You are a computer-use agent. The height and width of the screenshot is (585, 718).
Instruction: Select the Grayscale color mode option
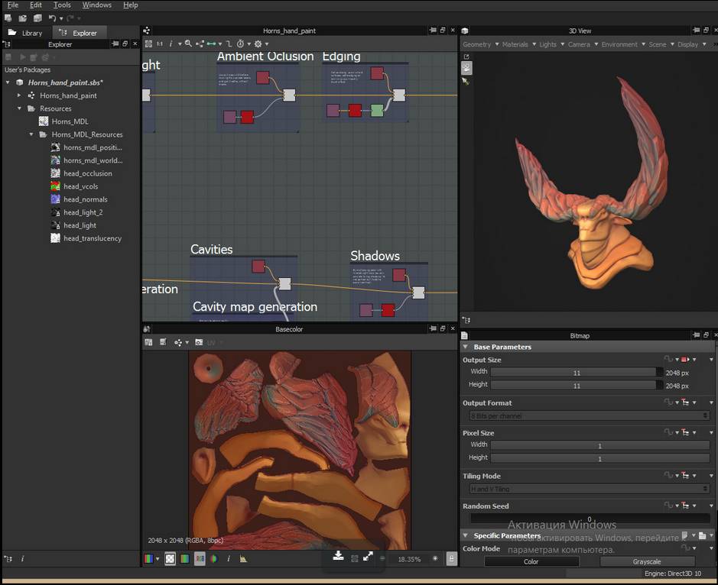[x=647, y=561]
